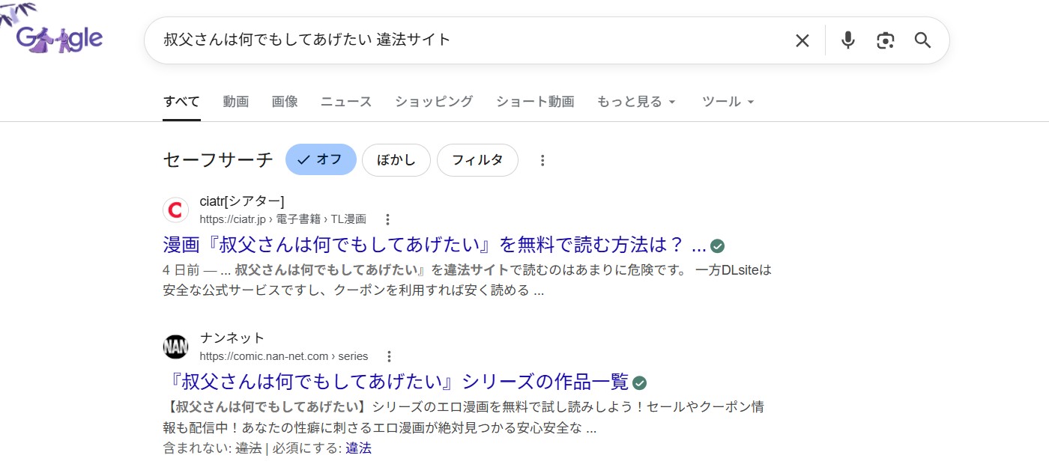Submit search with magnifier icon
The height and width of the screenshot is (473, 1049).
[x=923, y=40]
